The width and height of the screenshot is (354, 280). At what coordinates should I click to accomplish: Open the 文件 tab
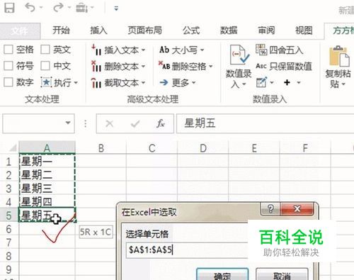pyautogui.click(x=20, y=30)
